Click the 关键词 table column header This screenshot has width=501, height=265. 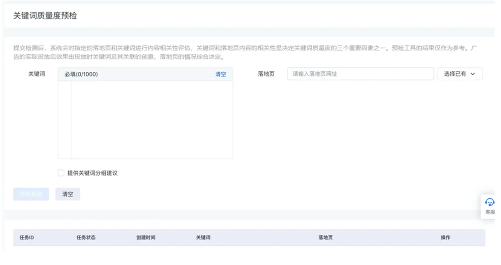pos(203,238)
